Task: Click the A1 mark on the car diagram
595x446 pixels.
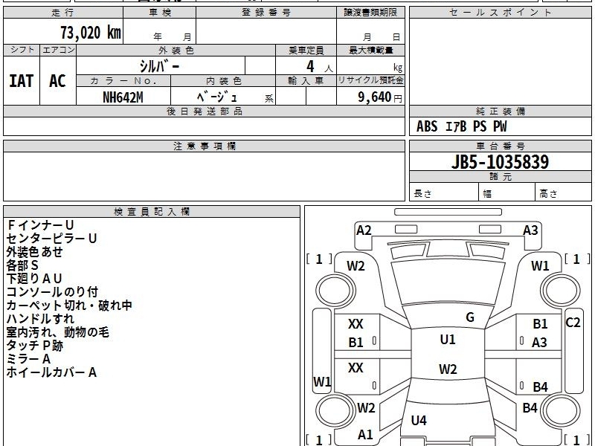Action: (365, 434)
